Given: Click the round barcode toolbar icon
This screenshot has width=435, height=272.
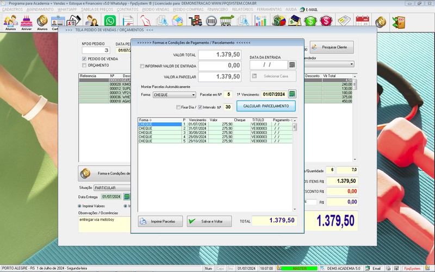Looking at the screenshot, I should tap(212, 21).
